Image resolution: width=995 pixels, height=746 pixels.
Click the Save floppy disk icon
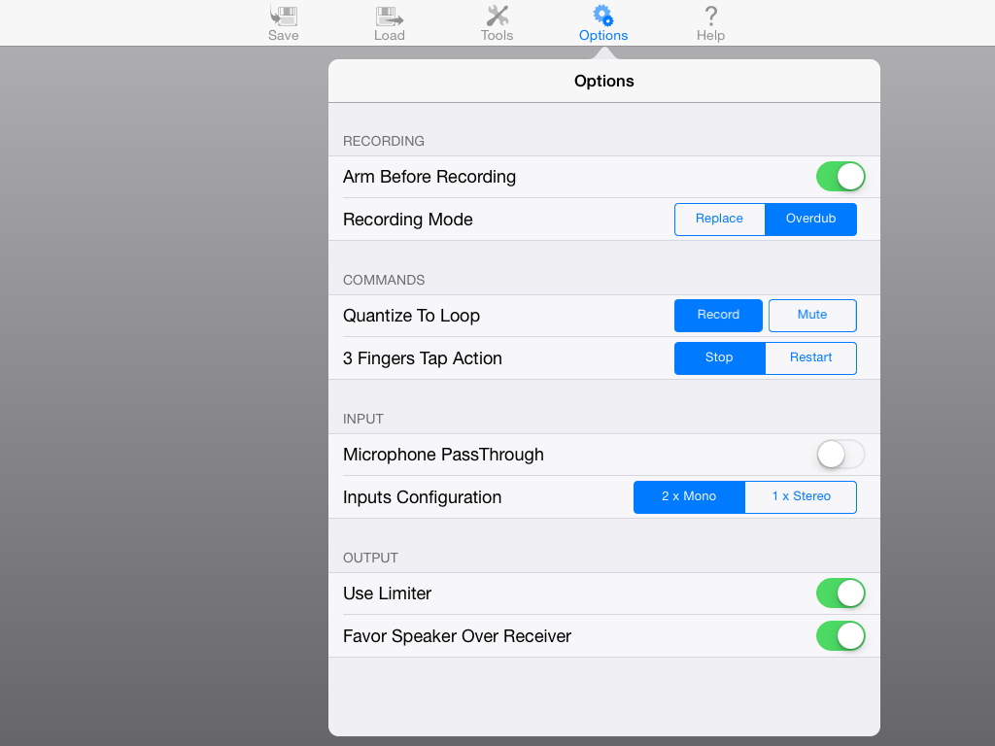point(283,16)
